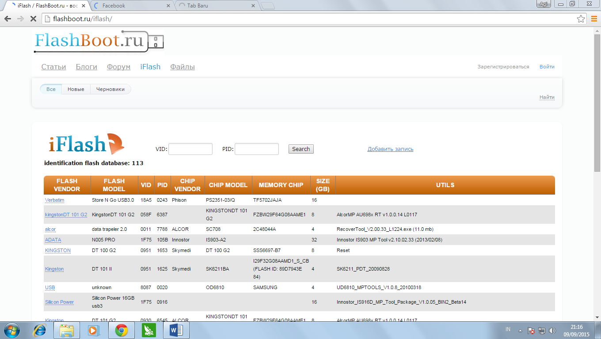
Task: Open Word from taskbar
Action: 176,330
